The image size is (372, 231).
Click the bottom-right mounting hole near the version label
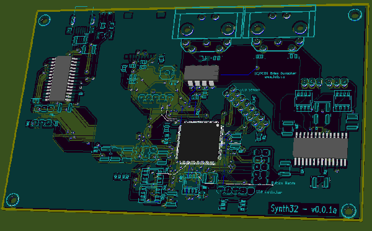click(348, 211)
